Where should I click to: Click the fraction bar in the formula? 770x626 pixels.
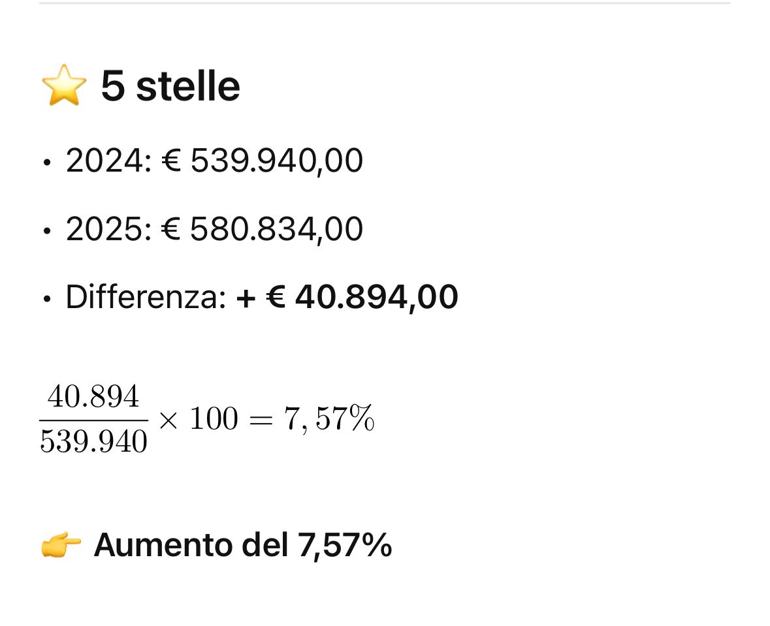[93, 420]
